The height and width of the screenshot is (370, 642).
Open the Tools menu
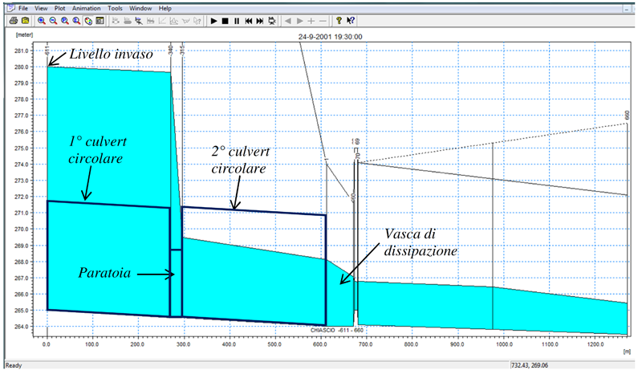115,8
